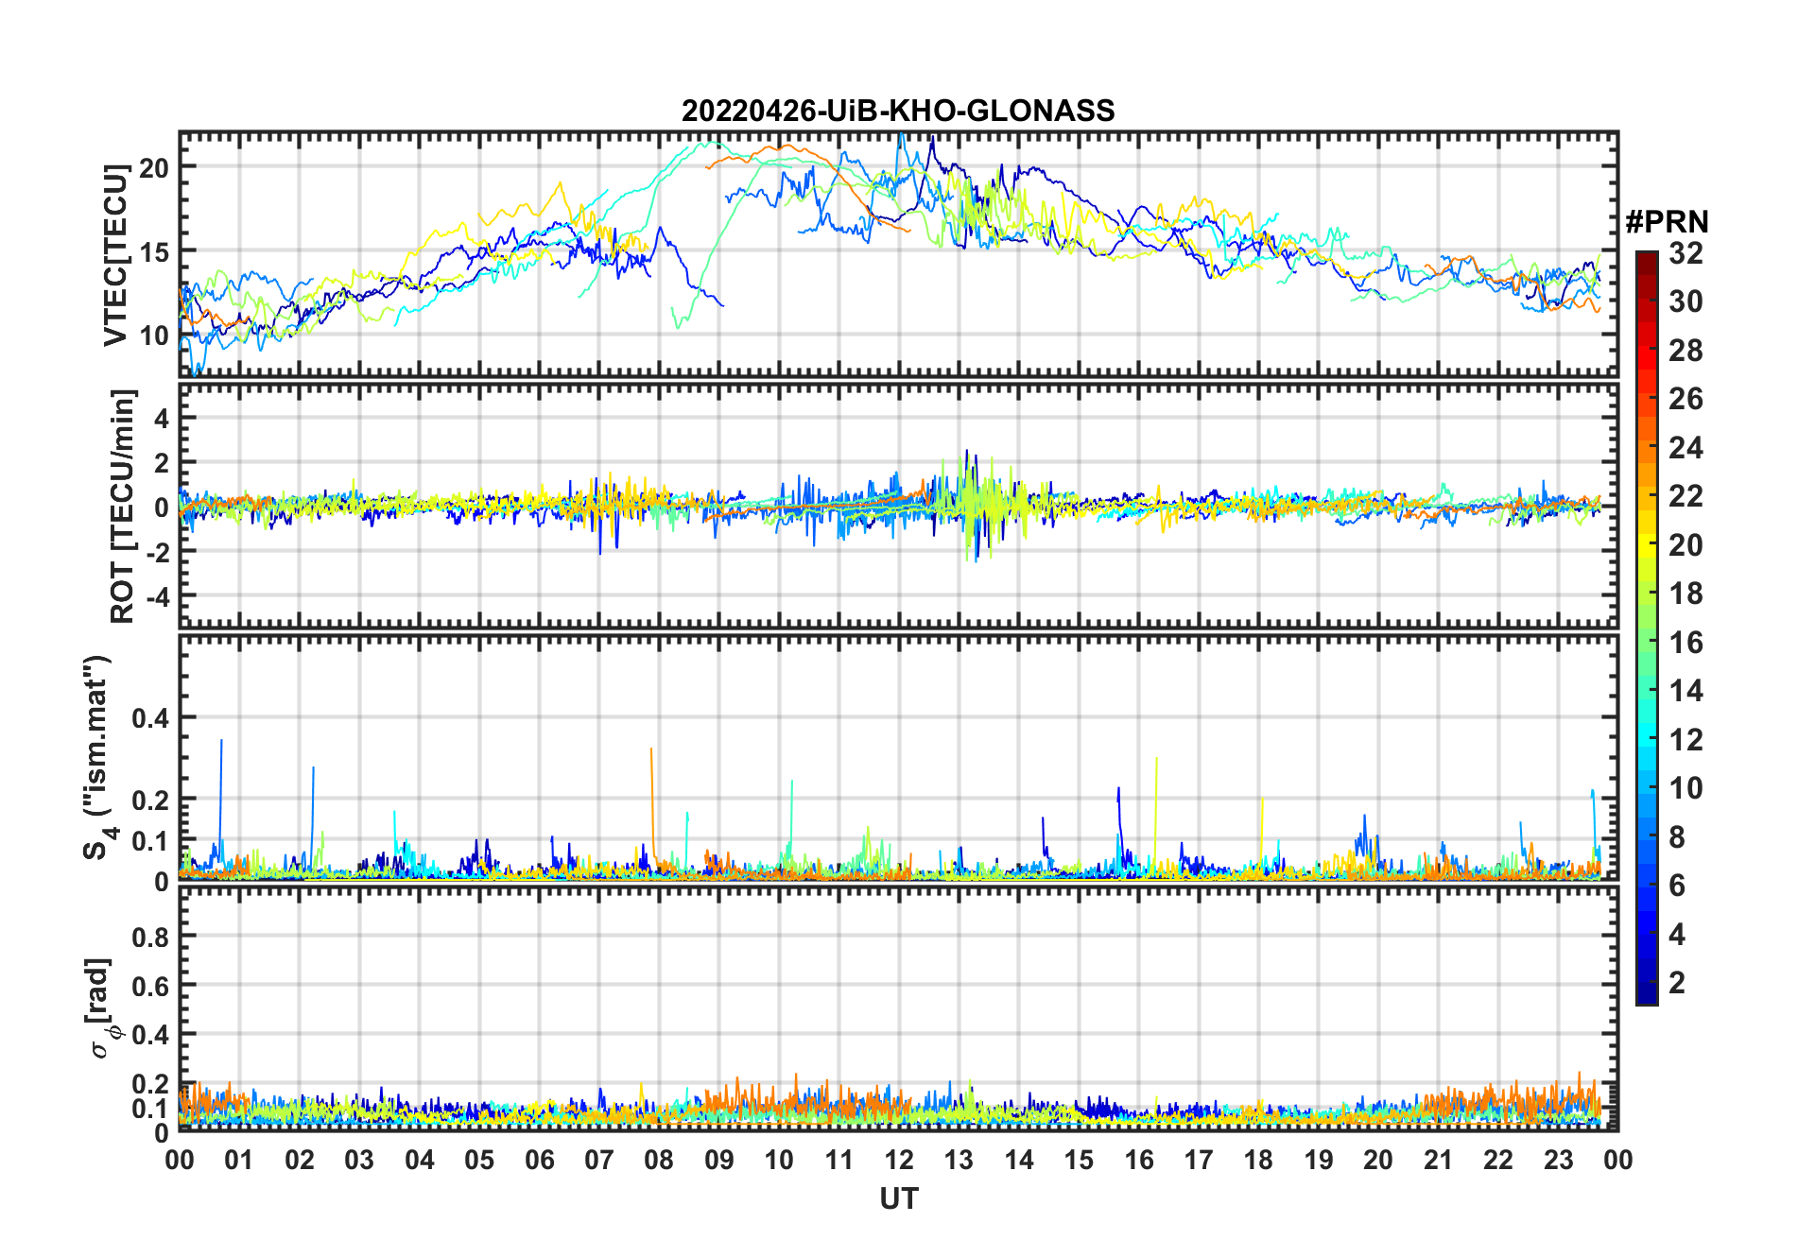The width and height of the screenshot is (1798, 1257).
Task: Click x-axis tick label 21
Action: (x=1438, y=1160)
